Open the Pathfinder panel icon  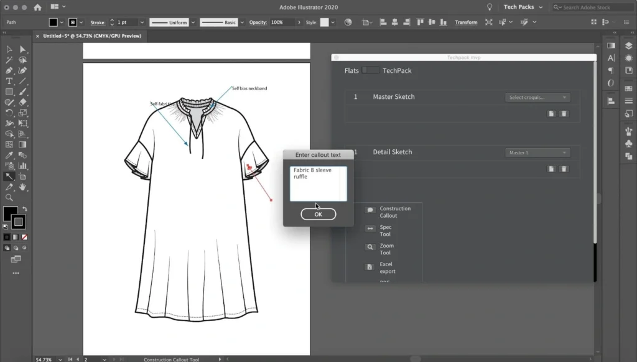coord(628,156)
